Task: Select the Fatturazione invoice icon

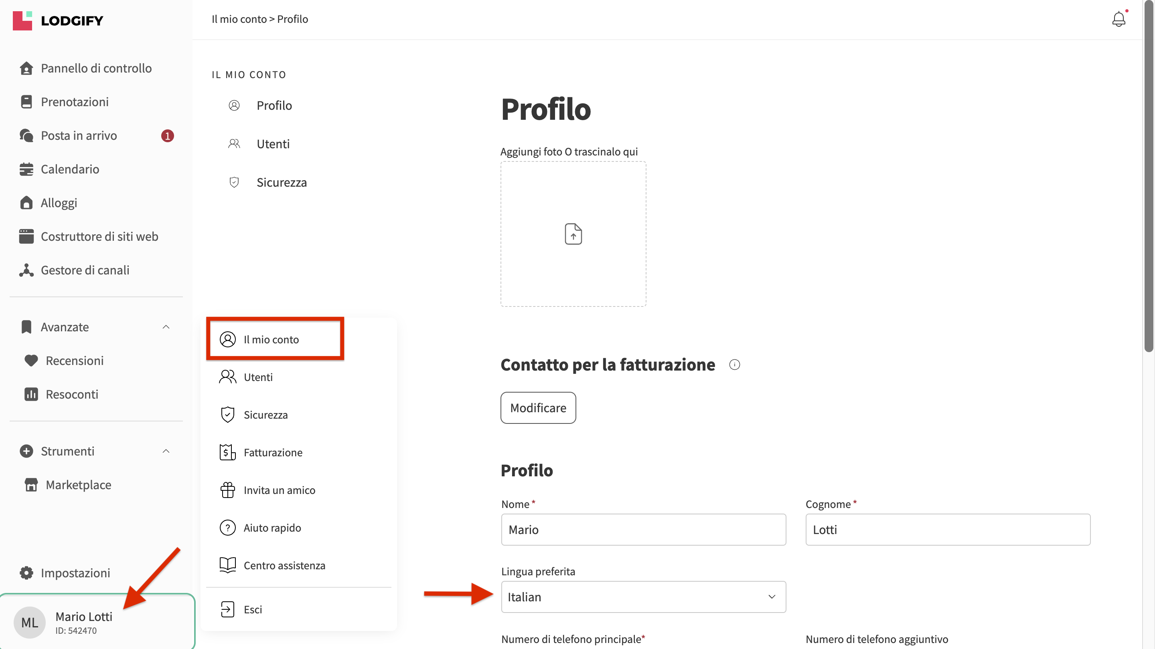Action: 227,452
